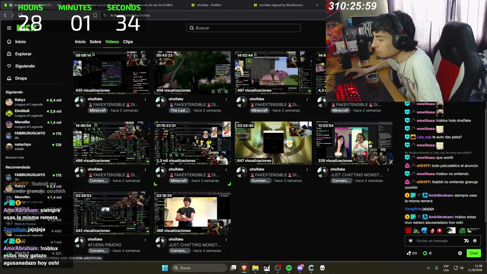This screenshot has height=274, width=487.
Task: Open a new browser tab with plus
Action: (317, 5)
